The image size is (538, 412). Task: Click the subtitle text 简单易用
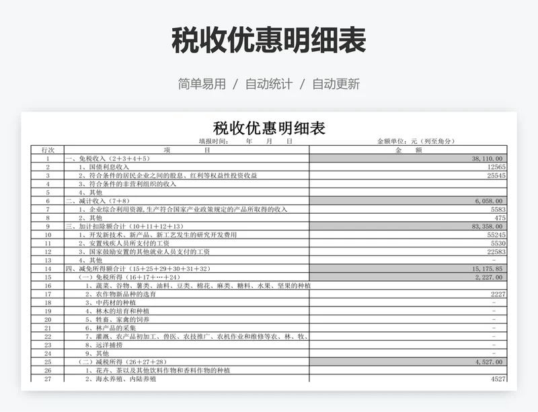[x=202, y=84]
